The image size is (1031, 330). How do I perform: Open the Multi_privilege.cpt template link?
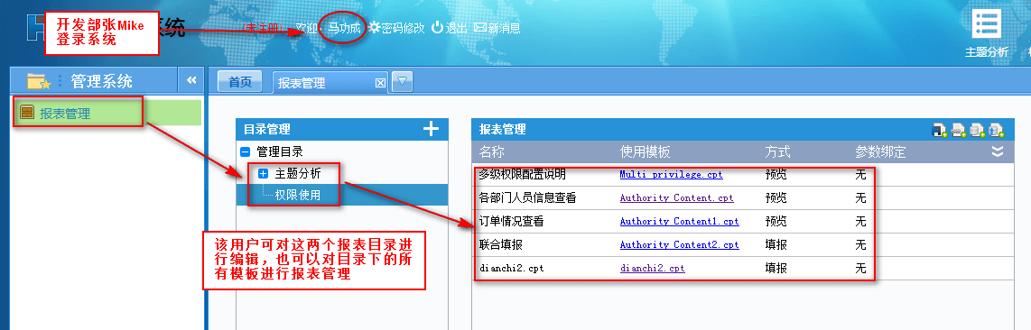671,175
